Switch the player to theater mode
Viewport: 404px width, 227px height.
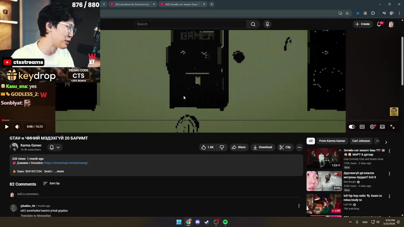pyautogui.click(x=382, y=127)
